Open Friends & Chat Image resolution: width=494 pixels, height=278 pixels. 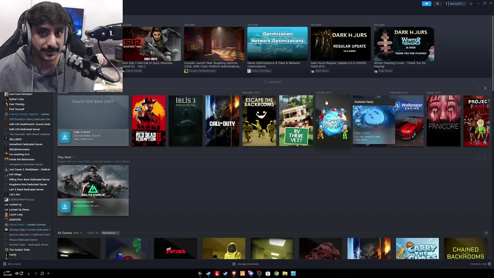(x=478, y=264)
